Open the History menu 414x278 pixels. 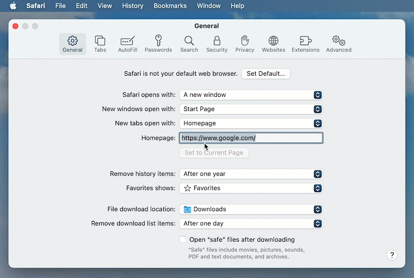pyautogui.click(x=133, y=5)
